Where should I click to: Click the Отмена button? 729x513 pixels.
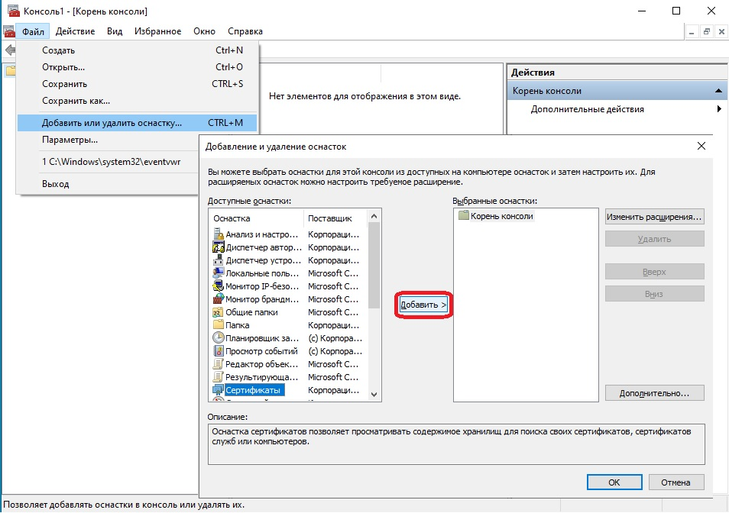click(x=675, y=482)
